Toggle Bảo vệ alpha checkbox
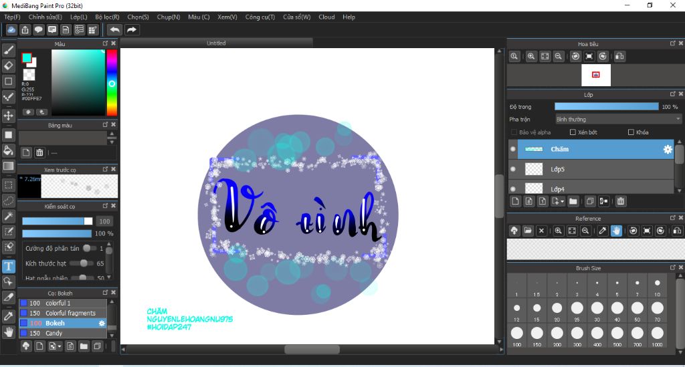This screenshot has height=367, width=685. pyautogui.click(x=514, y=132)
